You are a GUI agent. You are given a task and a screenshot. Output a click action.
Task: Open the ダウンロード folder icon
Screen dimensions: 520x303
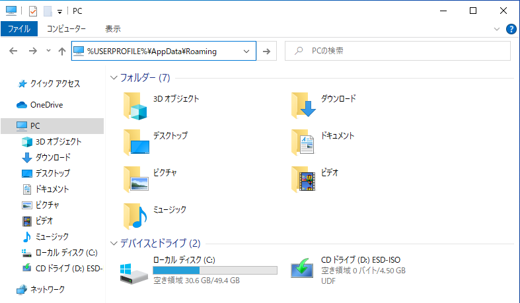(305, 104)
